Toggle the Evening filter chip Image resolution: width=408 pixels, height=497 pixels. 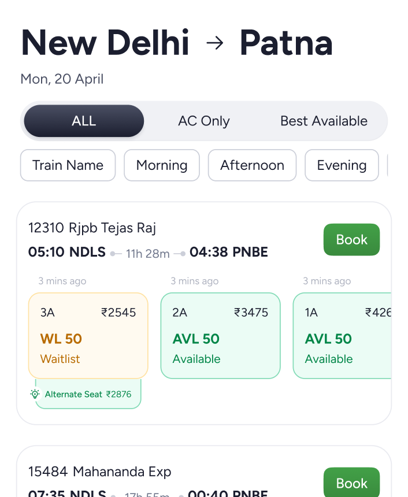[x=342, y=165]
